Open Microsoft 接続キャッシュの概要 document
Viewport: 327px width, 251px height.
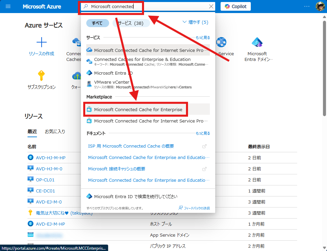116,169
